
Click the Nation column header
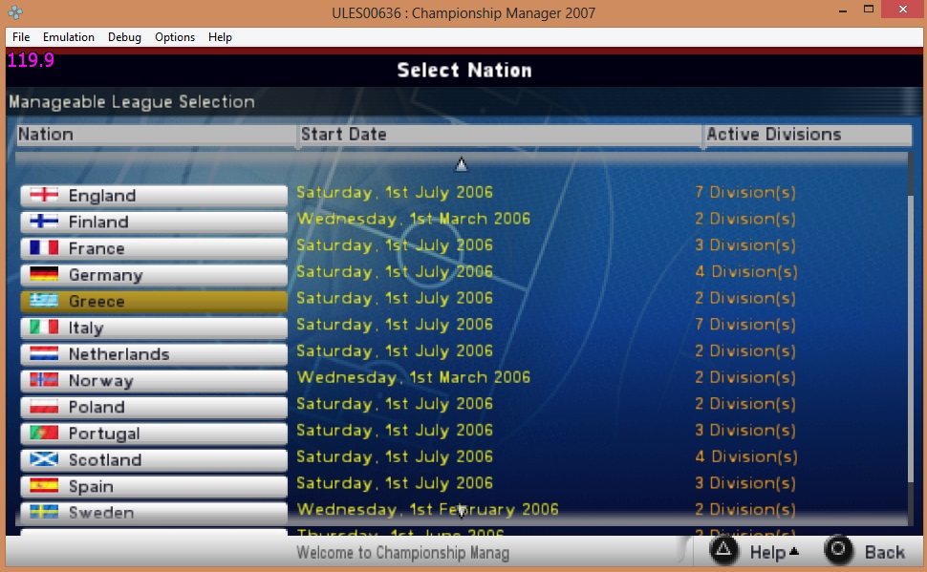point(155,135)
